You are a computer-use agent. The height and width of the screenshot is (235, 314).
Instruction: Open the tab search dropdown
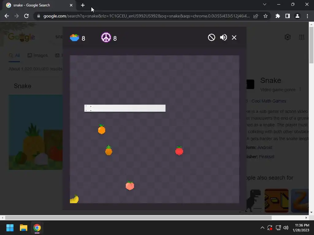click(x=265, y=4)
